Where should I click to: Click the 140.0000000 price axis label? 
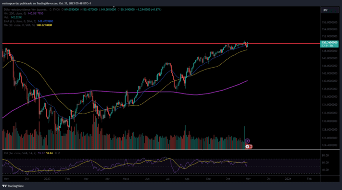point(329,81)
